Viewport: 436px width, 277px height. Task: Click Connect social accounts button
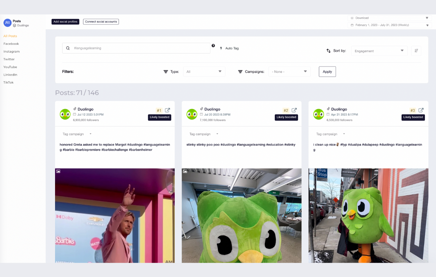coord(101,22)
